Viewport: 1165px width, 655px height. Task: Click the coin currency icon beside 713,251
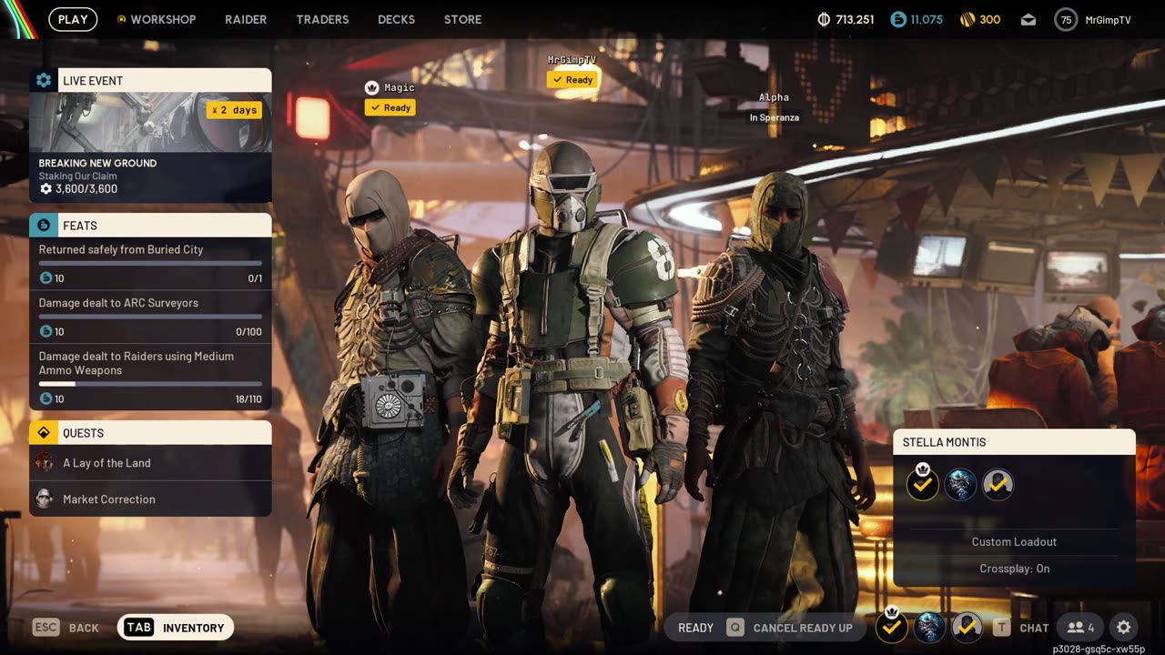point(824,19)
